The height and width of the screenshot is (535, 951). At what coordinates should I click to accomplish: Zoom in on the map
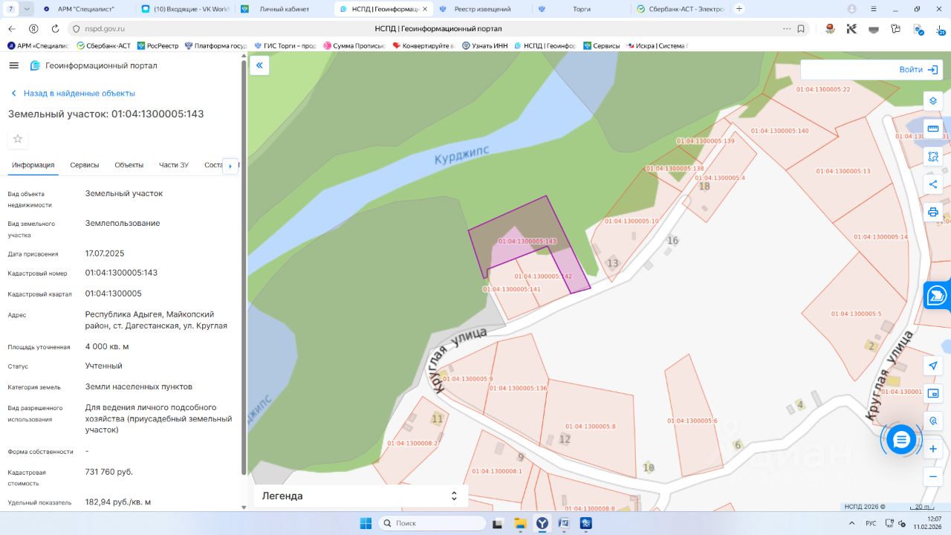[x=933, y=449]
